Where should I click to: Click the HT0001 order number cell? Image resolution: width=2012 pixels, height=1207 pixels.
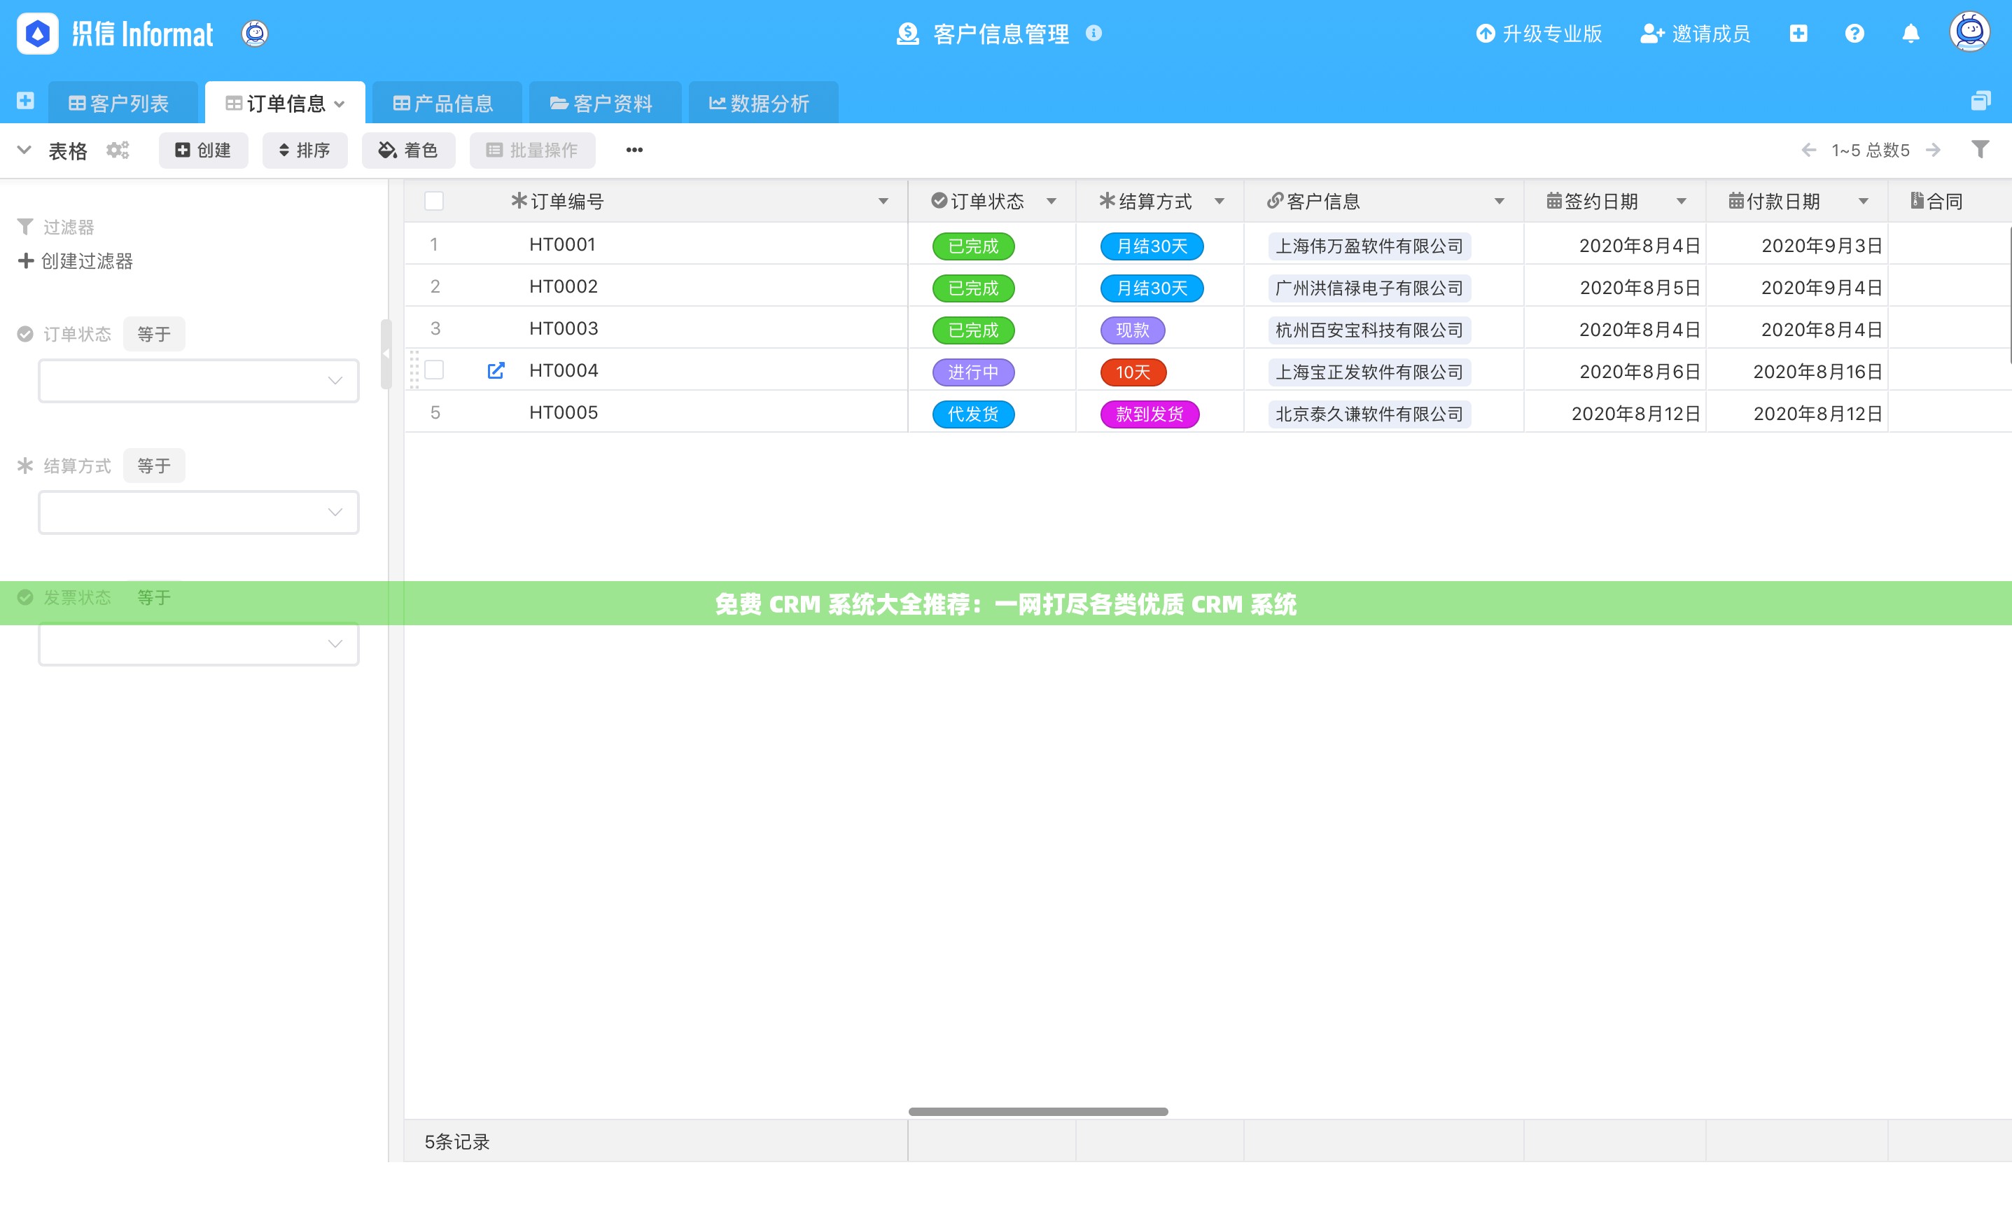[x=563, y=244]
